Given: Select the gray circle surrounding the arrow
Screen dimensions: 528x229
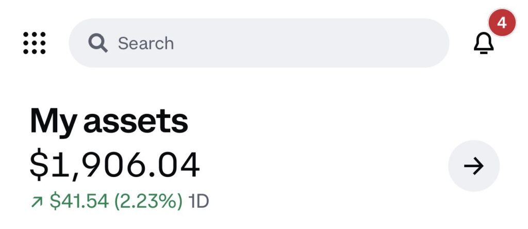Looking at the screenshot, I should coord(474,166).
